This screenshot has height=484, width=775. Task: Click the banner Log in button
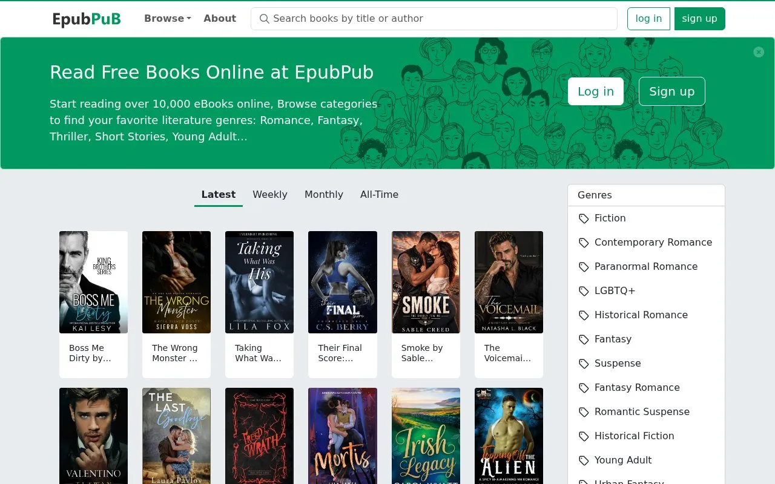coord(596,91)
